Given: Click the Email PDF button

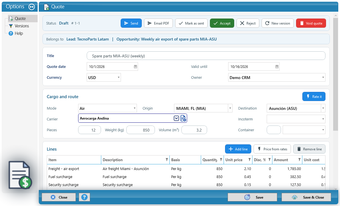Looking at the screenshot, I should [x=158, y=23].
